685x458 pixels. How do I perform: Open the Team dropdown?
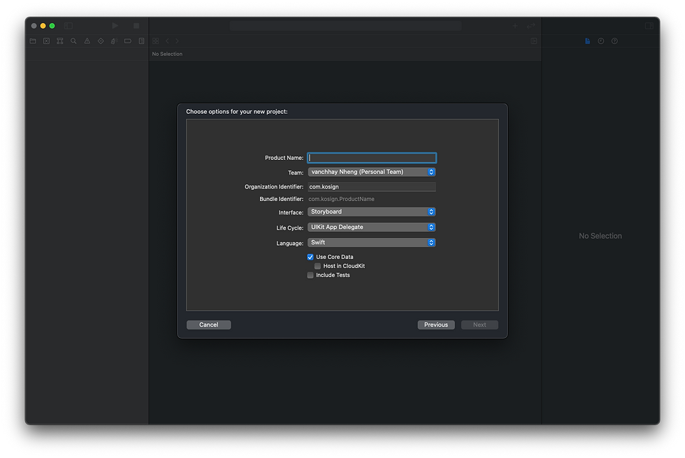click(x=372, y=172)
